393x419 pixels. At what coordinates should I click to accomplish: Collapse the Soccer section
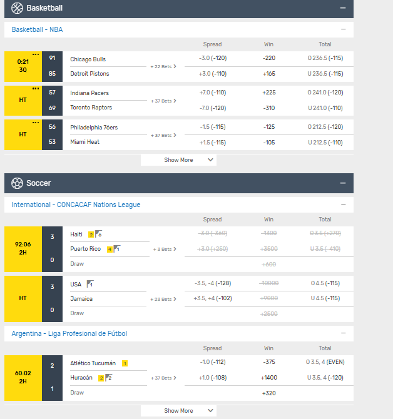click(342, 183)
